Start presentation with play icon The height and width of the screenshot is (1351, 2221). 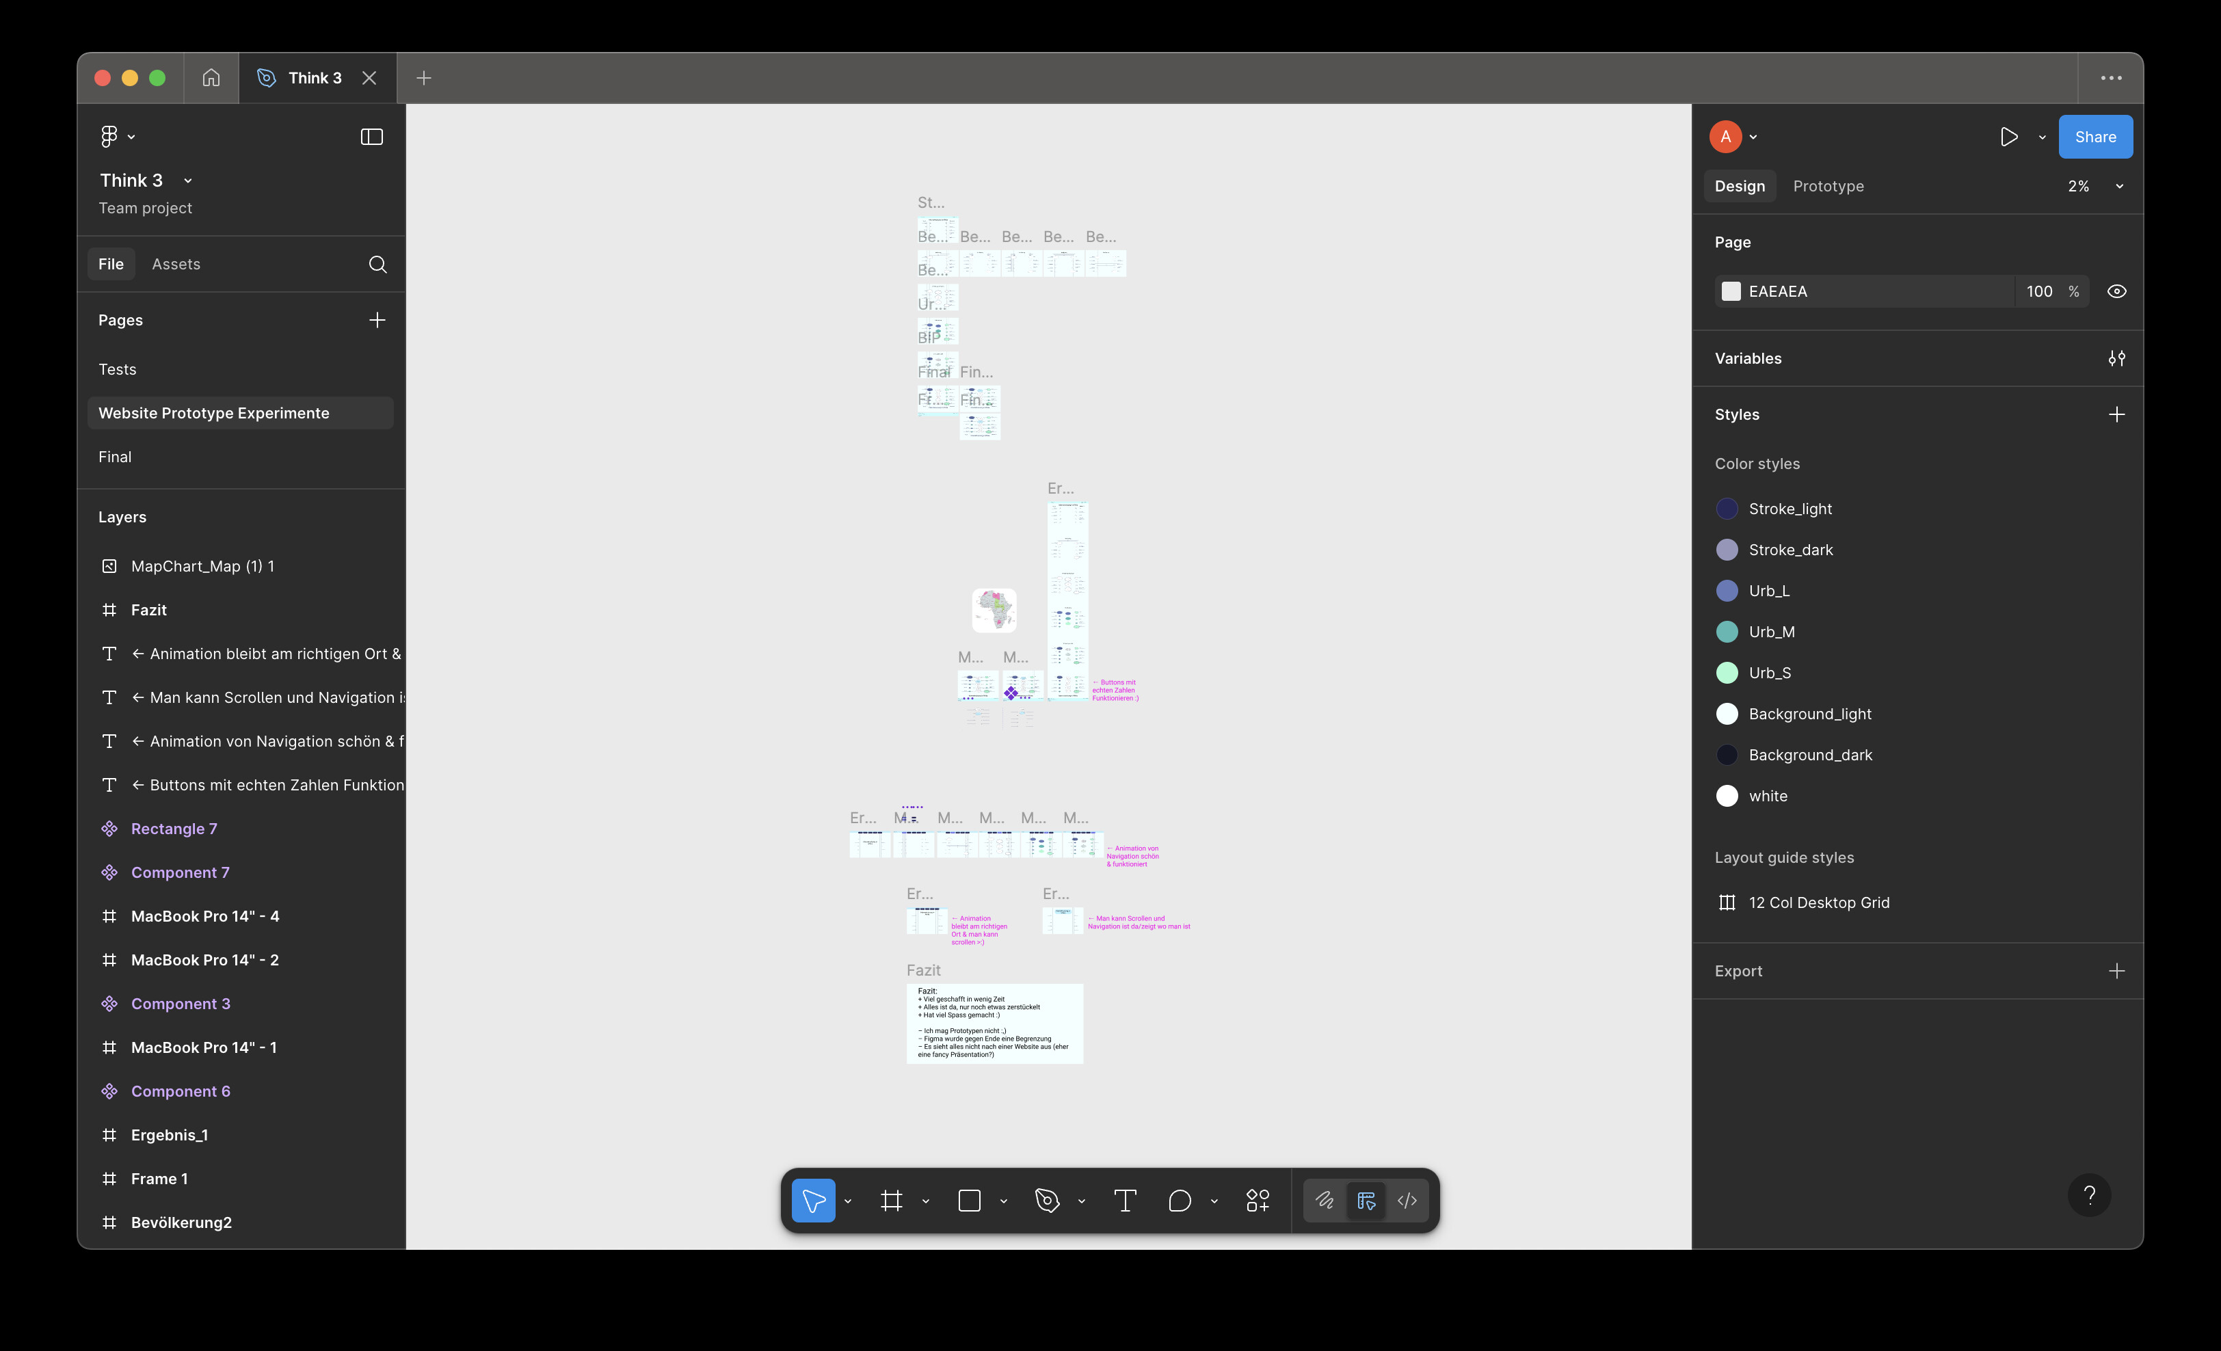(2009, 137)
